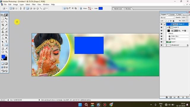Select the Slice tool
Screen dimensions: 190x107
(x=6, y=25)
